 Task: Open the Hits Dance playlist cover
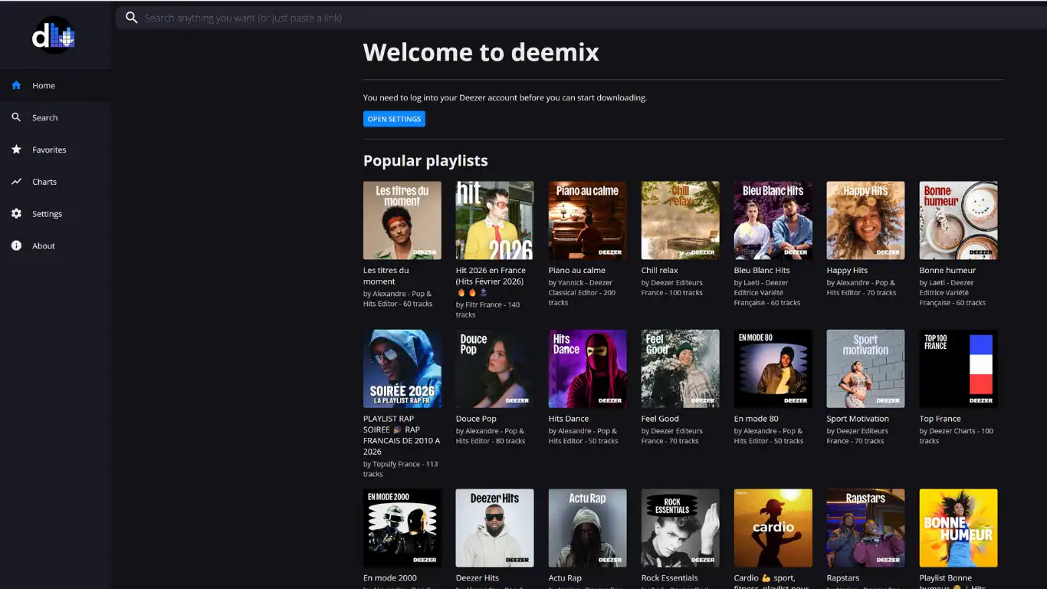587,368
